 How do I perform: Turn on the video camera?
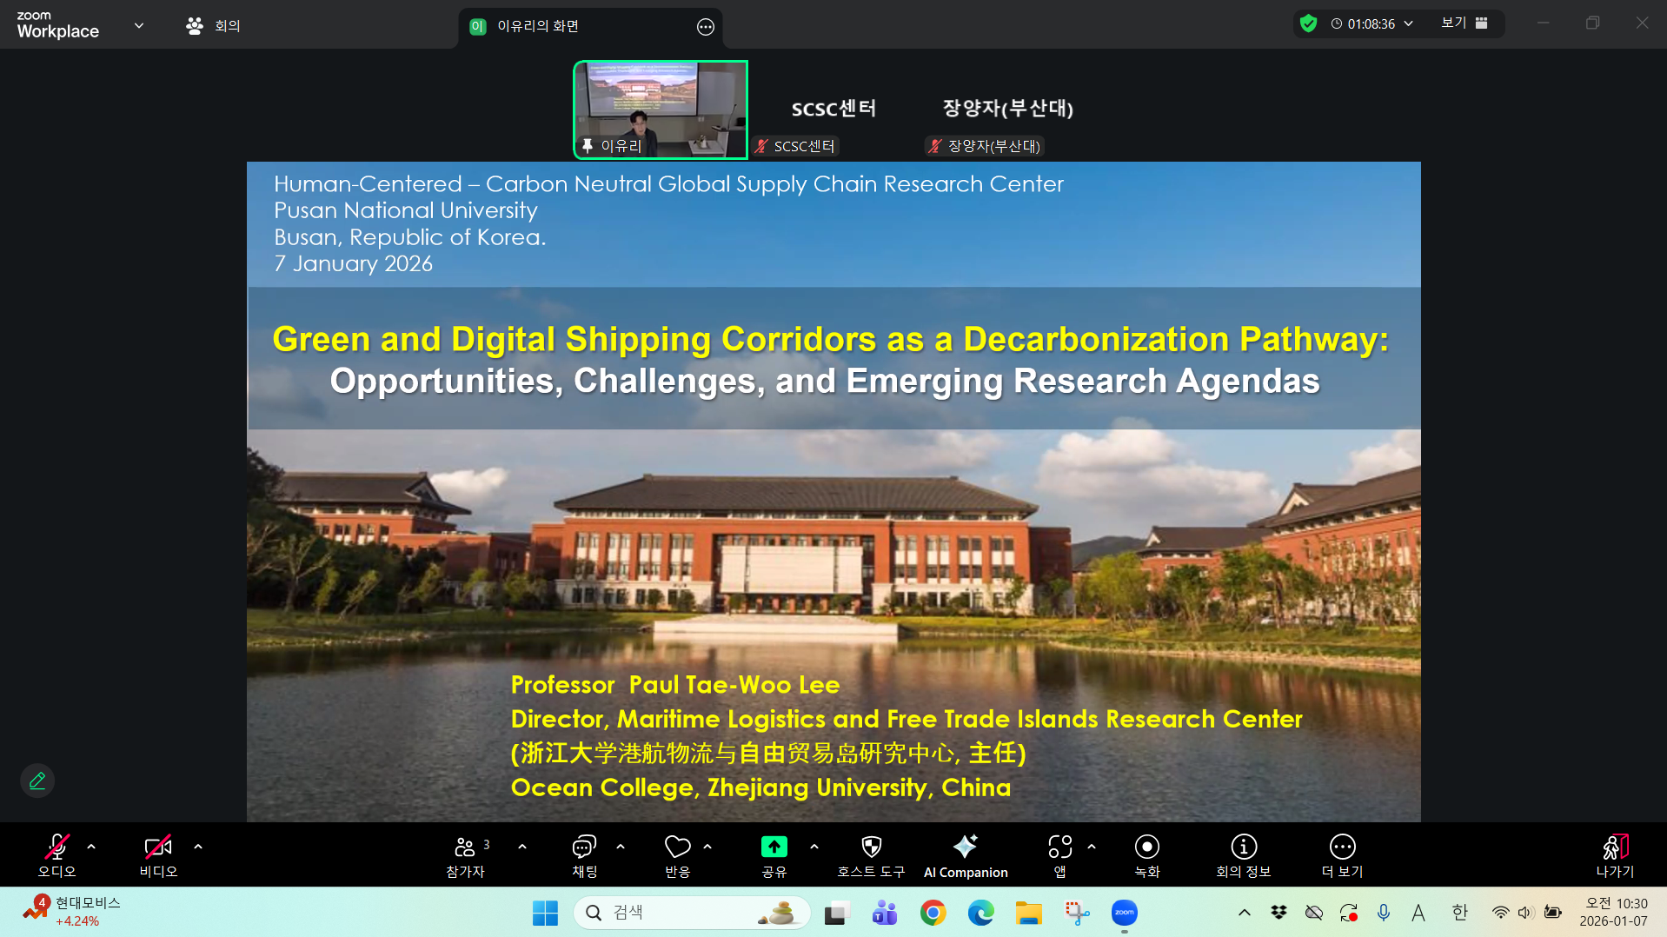click(157, 847)
